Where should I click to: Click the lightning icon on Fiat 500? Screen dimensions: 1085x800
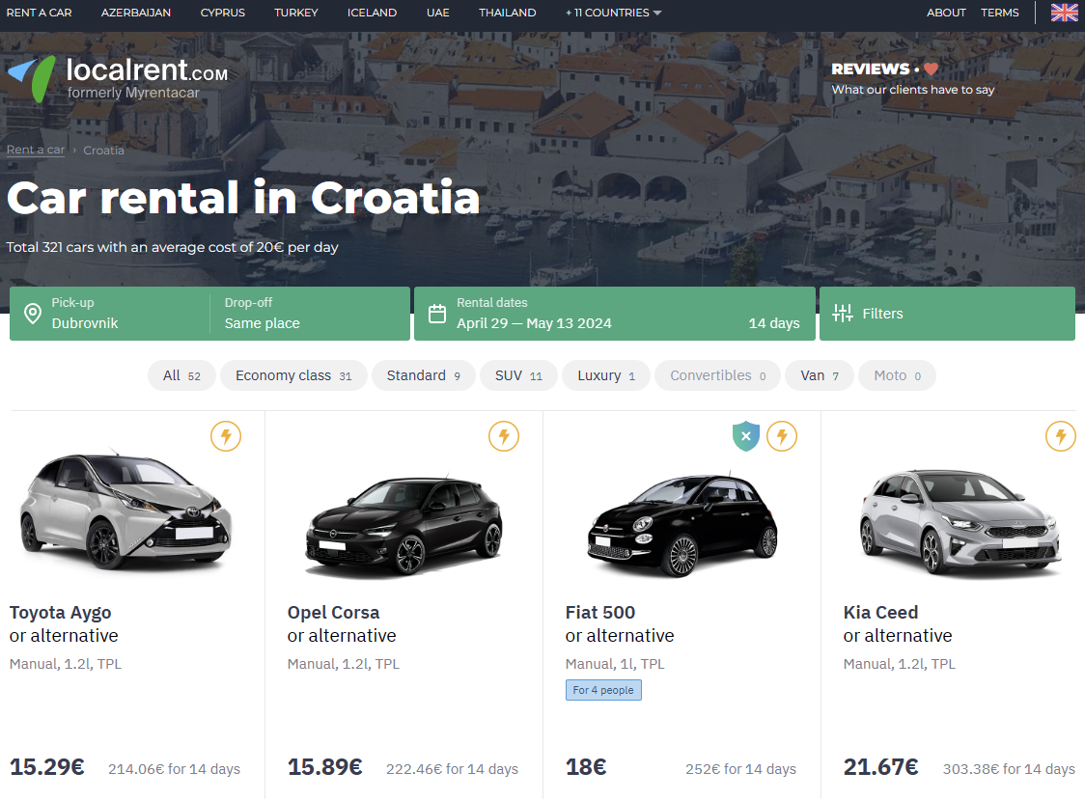(x=782, y=436)
